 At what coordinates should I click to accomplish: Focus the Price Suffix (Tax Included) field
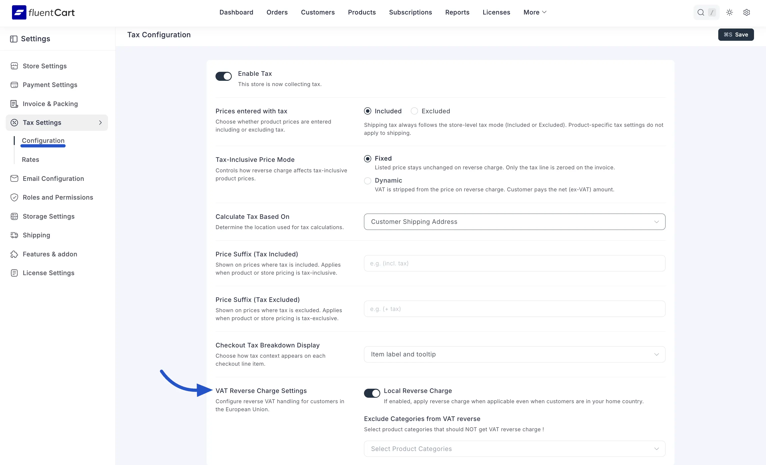pyautogui.click(x=514, y=263)
